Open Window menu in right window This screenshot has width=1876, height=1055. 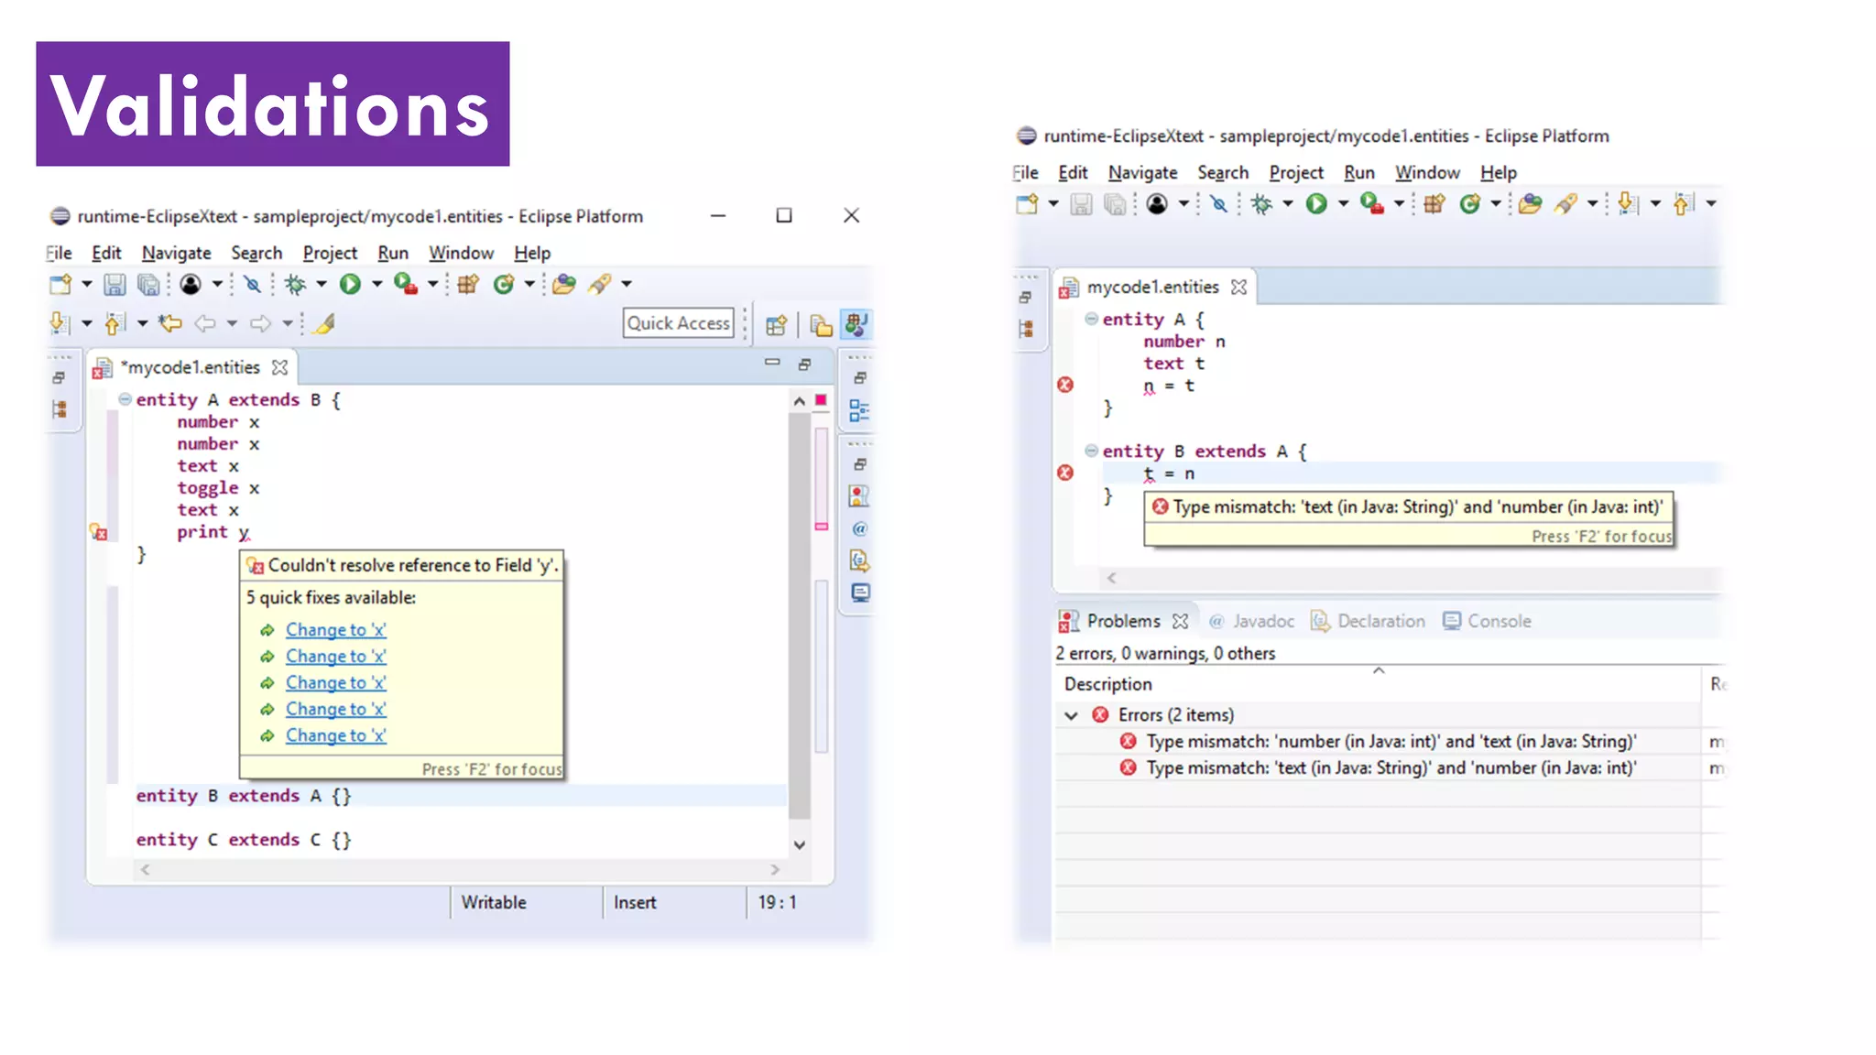[x=1427, y=172]
